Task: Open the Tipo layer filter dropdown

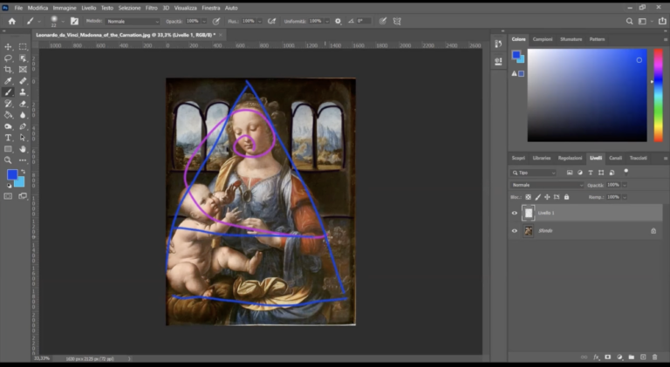Action: coord(535,173)
